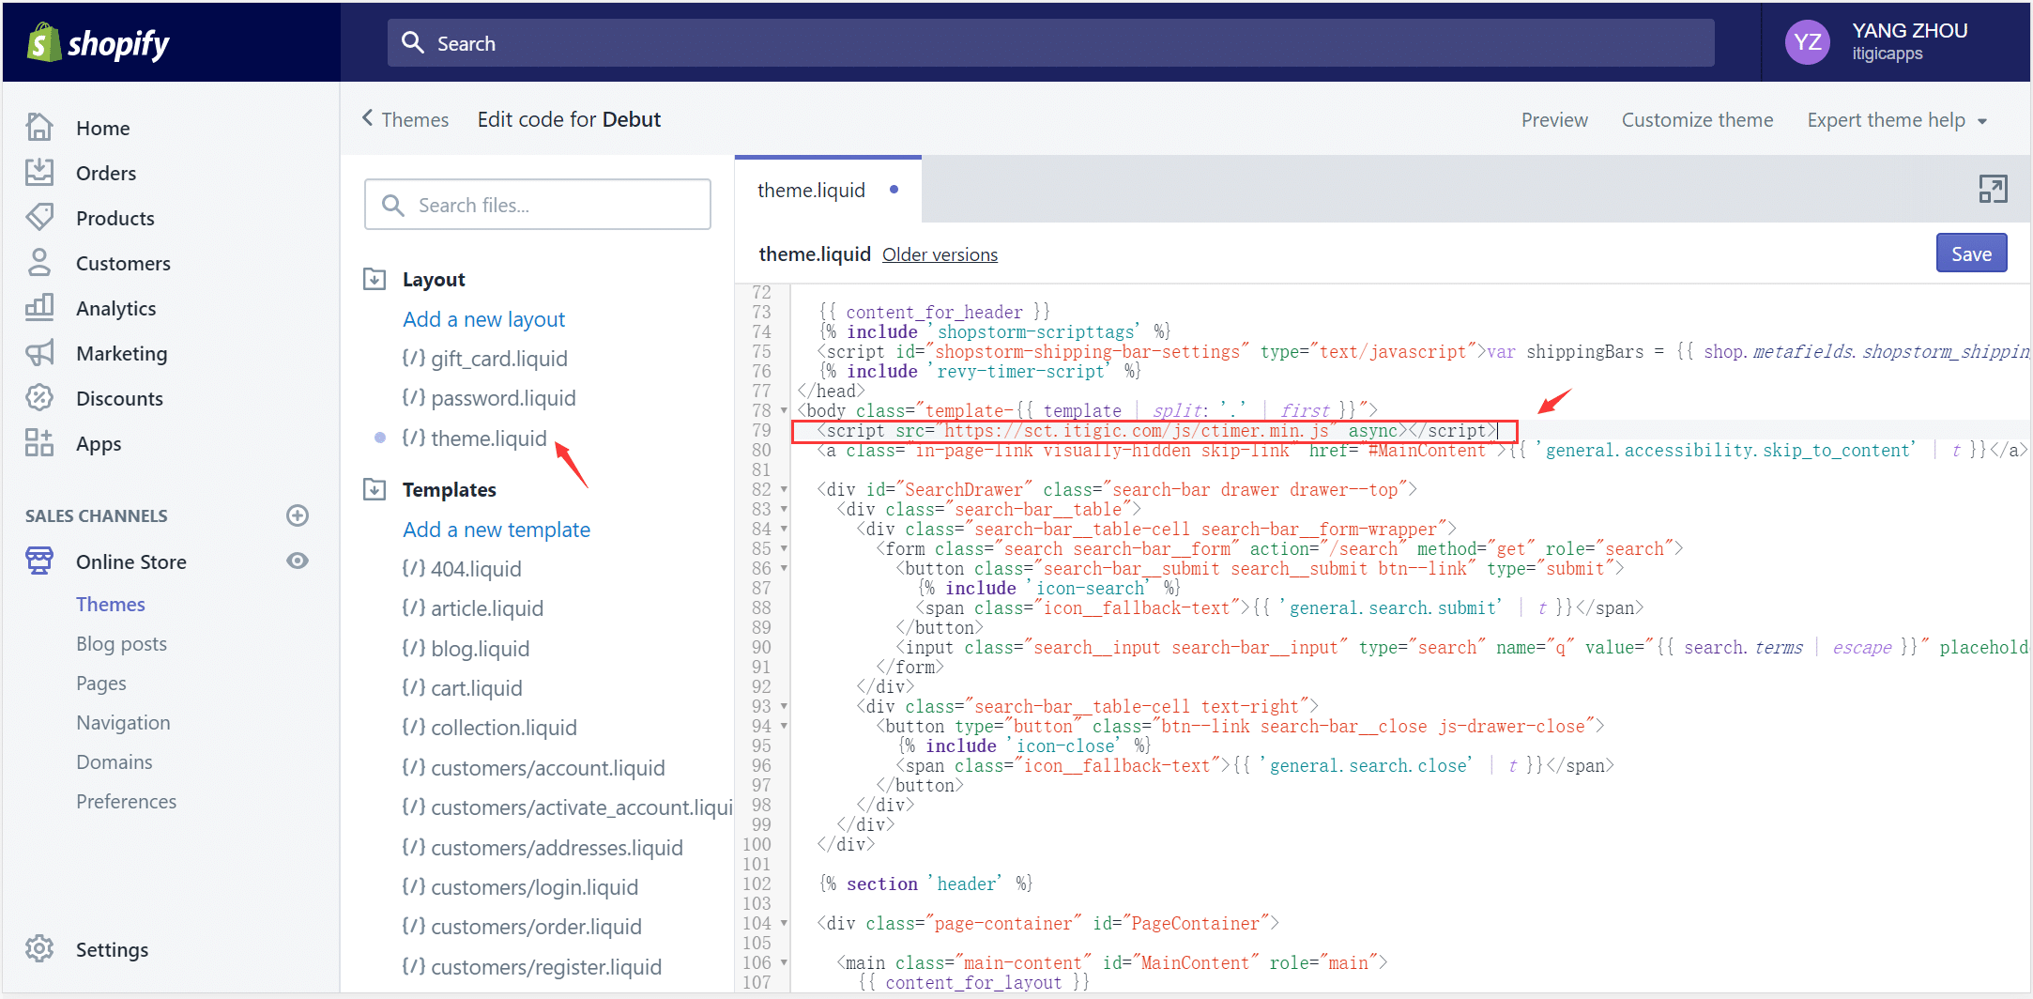The height and width of the screenshot is (999, 2033).
Task: Fold code at line 82
Action: (784, 490)
